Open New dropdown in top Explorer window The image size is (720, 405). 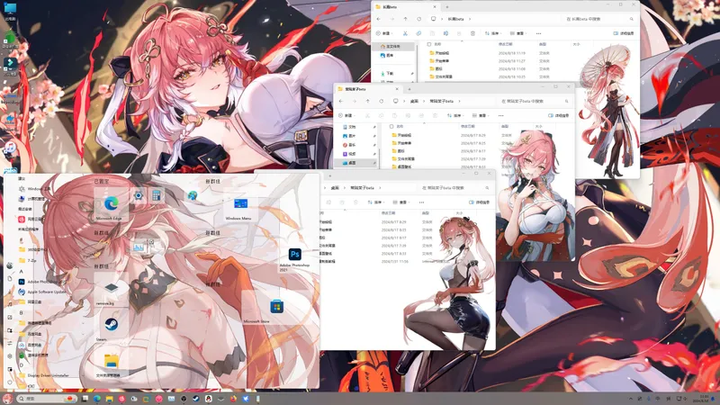click(x=384, y=33)
